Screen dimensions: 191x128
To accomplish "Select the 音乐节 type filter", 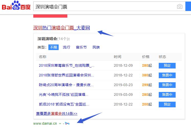I will click(x=81, y=47).
